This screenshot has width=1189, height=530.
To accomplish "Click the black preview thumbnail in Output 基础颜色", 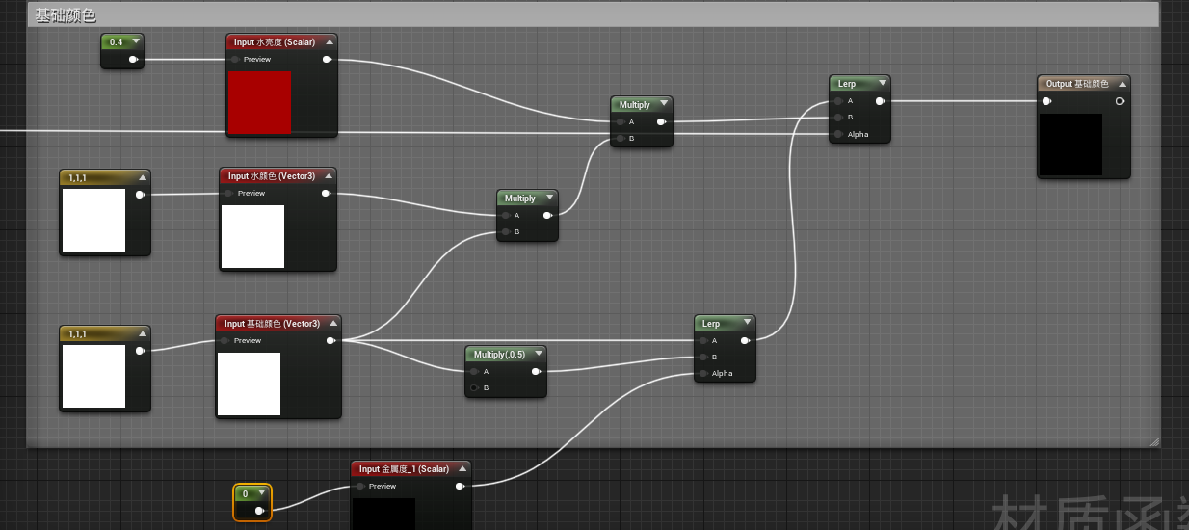I will point(1070,145).
